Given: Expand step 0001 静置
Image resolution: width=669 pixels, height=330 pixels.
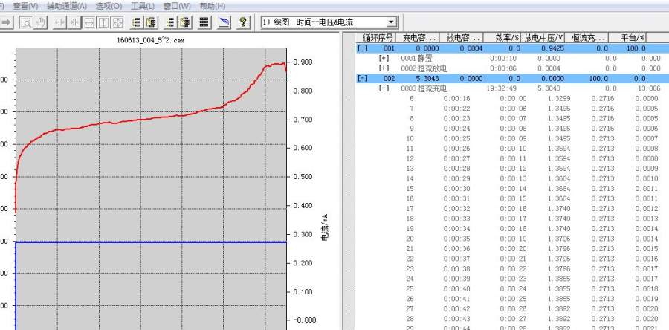Looking at the screenshot, I should click(384, 59).
